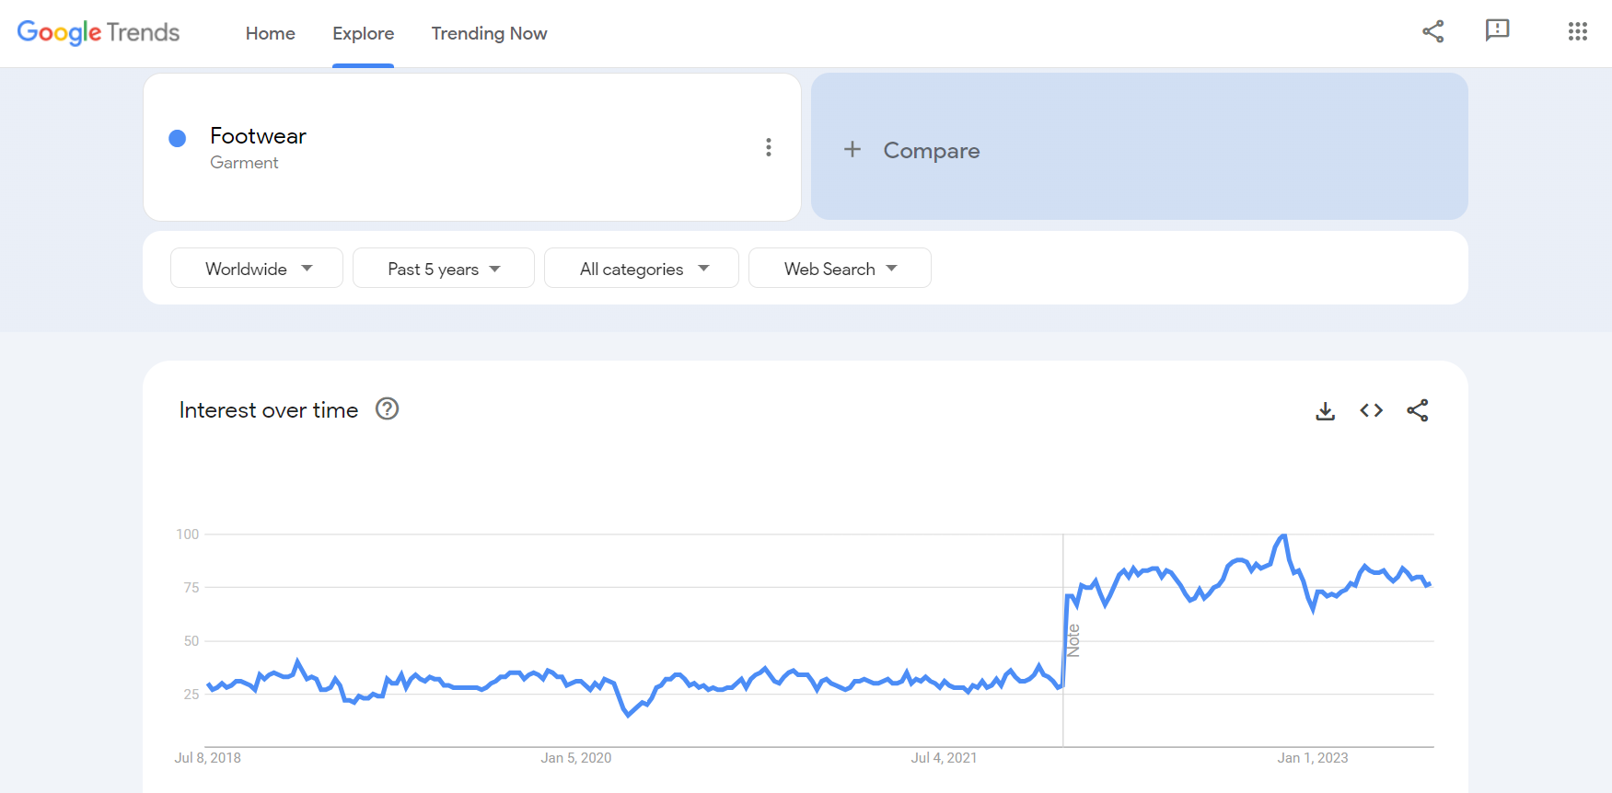
Task: Show help for Interest over time
Action: click(387, 409)
